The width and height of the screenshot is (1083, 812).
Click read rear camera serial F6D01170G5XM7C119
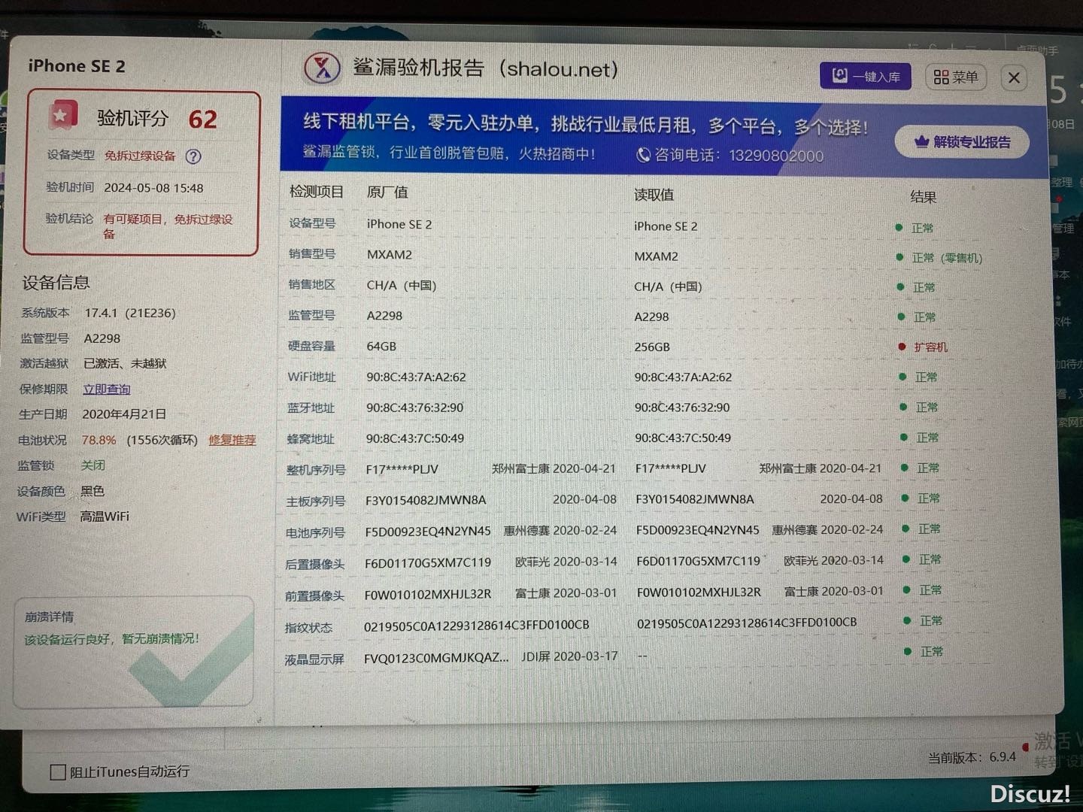tap(699, 561)
